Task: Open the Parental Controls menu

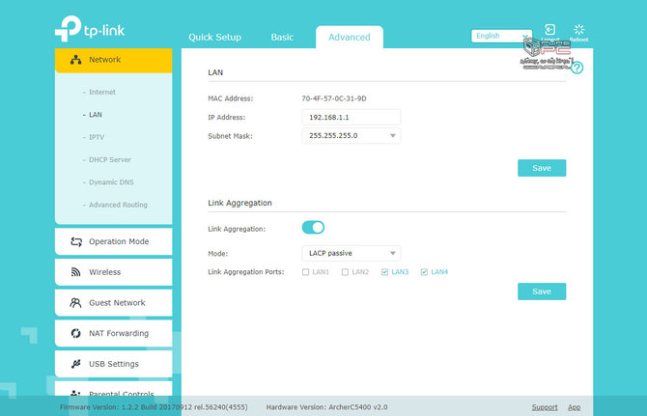Action: 114,391
